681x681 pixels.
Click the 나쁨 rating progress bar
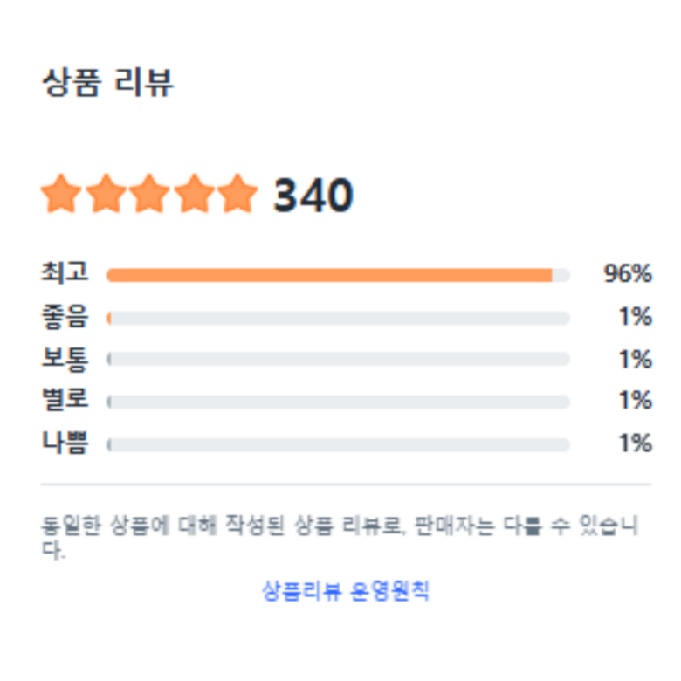[x=338, y=444]
